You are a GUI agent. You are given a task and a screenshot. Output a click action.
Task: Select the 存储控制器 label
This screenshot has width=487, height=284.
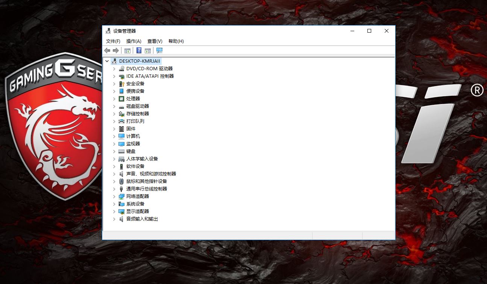138,113
